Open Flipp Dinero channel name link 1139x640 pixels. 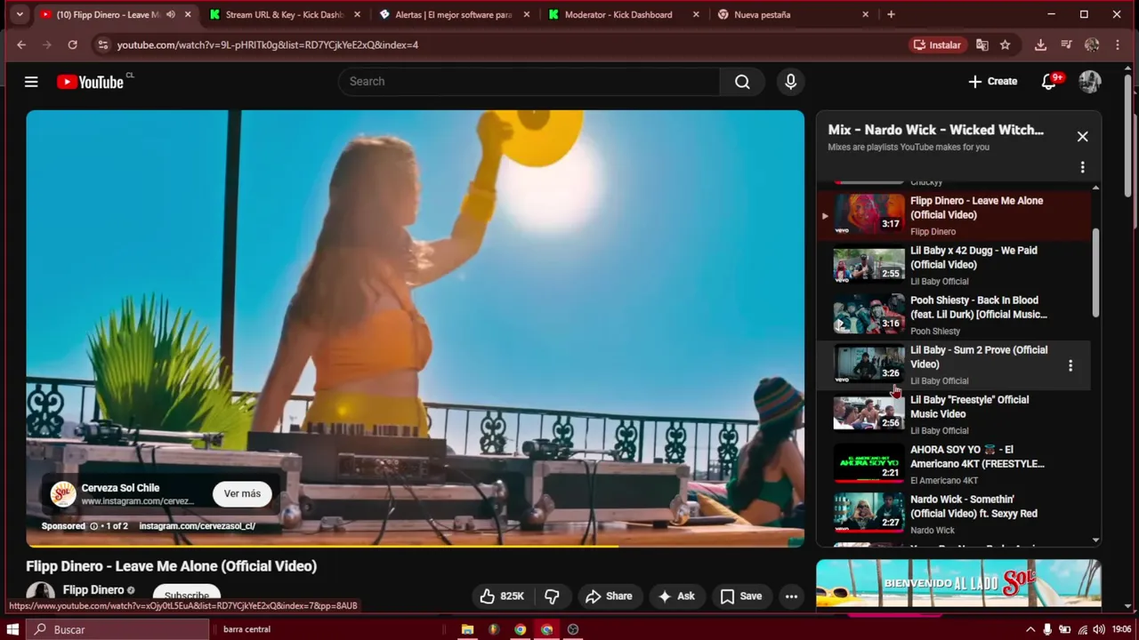(93, 590)
